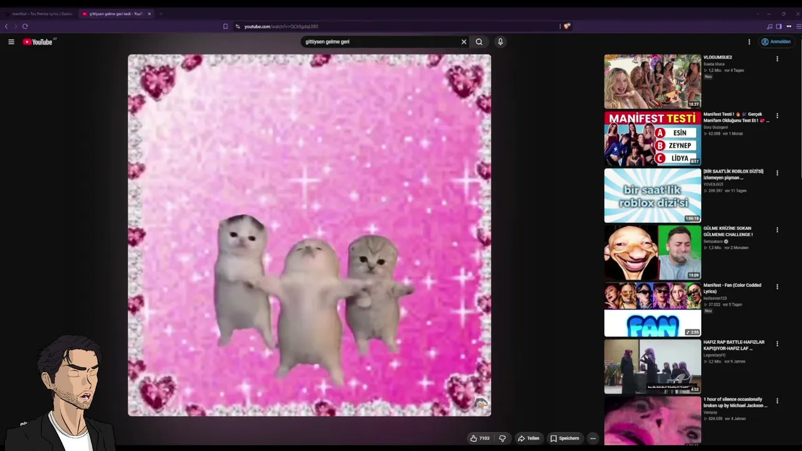Open options for BİR SAAT'LİK ROBLOX video

coord(777,173)
